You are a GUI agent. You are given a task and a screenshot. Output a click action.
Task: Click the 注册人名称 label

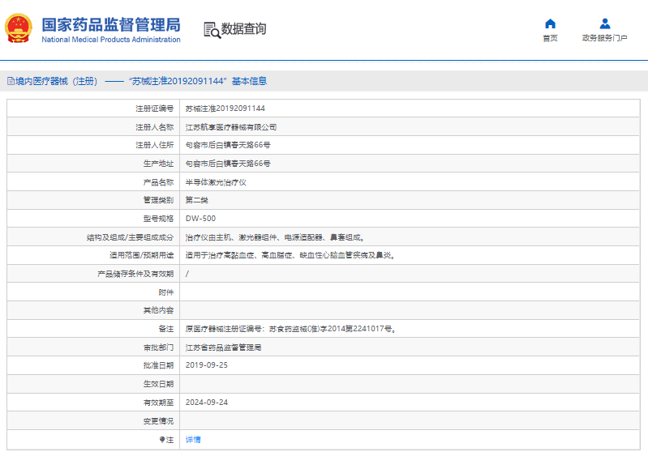click(x=155, y=127)
